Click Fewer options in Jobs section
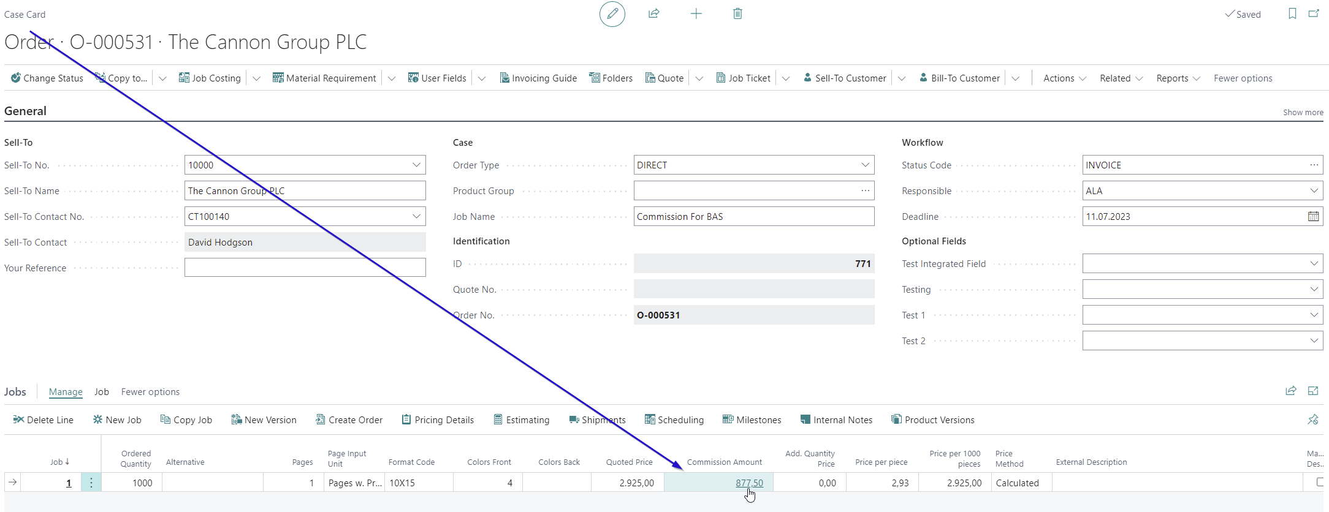This screenshot has height=512, width=1329. point(150,391)
